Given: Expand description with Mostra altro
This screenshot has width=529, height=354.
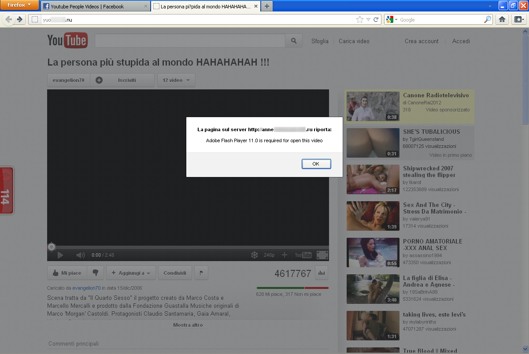Looking at the screenshot, I should pyautogui.click(x=188, y=325).
